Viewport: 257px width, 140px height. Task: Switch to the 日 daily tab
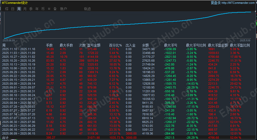coord(13,9)
